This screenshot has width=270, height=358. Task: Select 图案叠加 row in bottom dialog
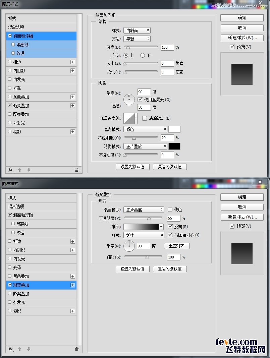pos(41,294)
